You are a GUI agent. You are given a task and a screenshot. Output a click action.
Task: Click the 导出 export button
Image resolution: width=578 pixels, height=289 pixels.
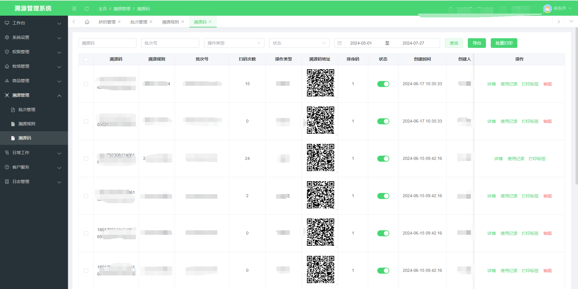[x=477, y=43]
